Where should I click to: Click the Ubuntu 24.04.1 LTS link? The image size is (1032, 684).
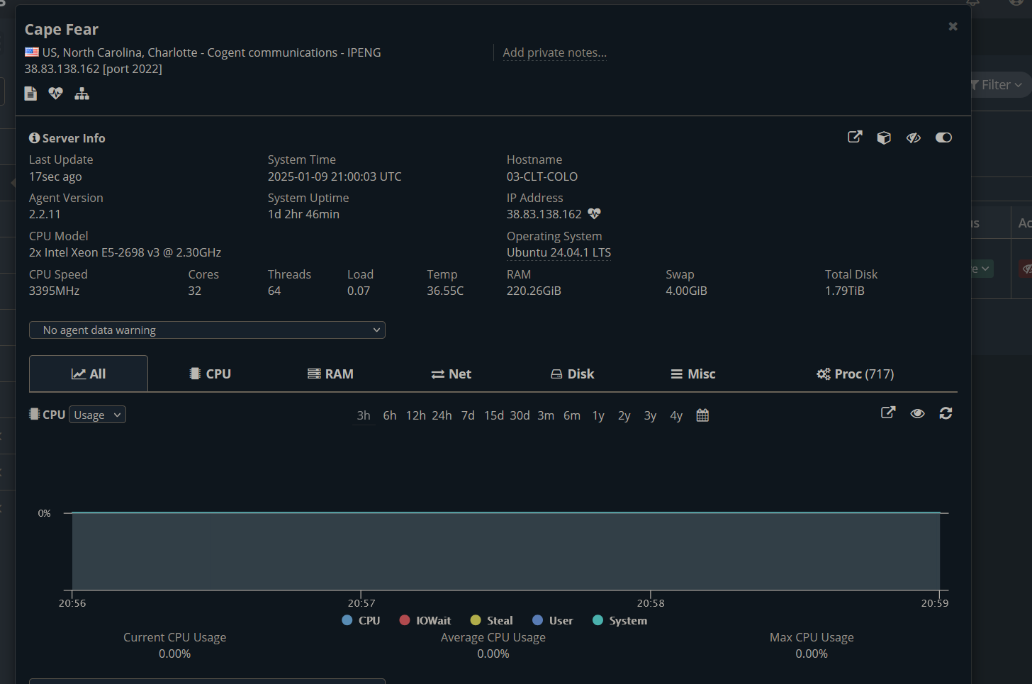559,252
